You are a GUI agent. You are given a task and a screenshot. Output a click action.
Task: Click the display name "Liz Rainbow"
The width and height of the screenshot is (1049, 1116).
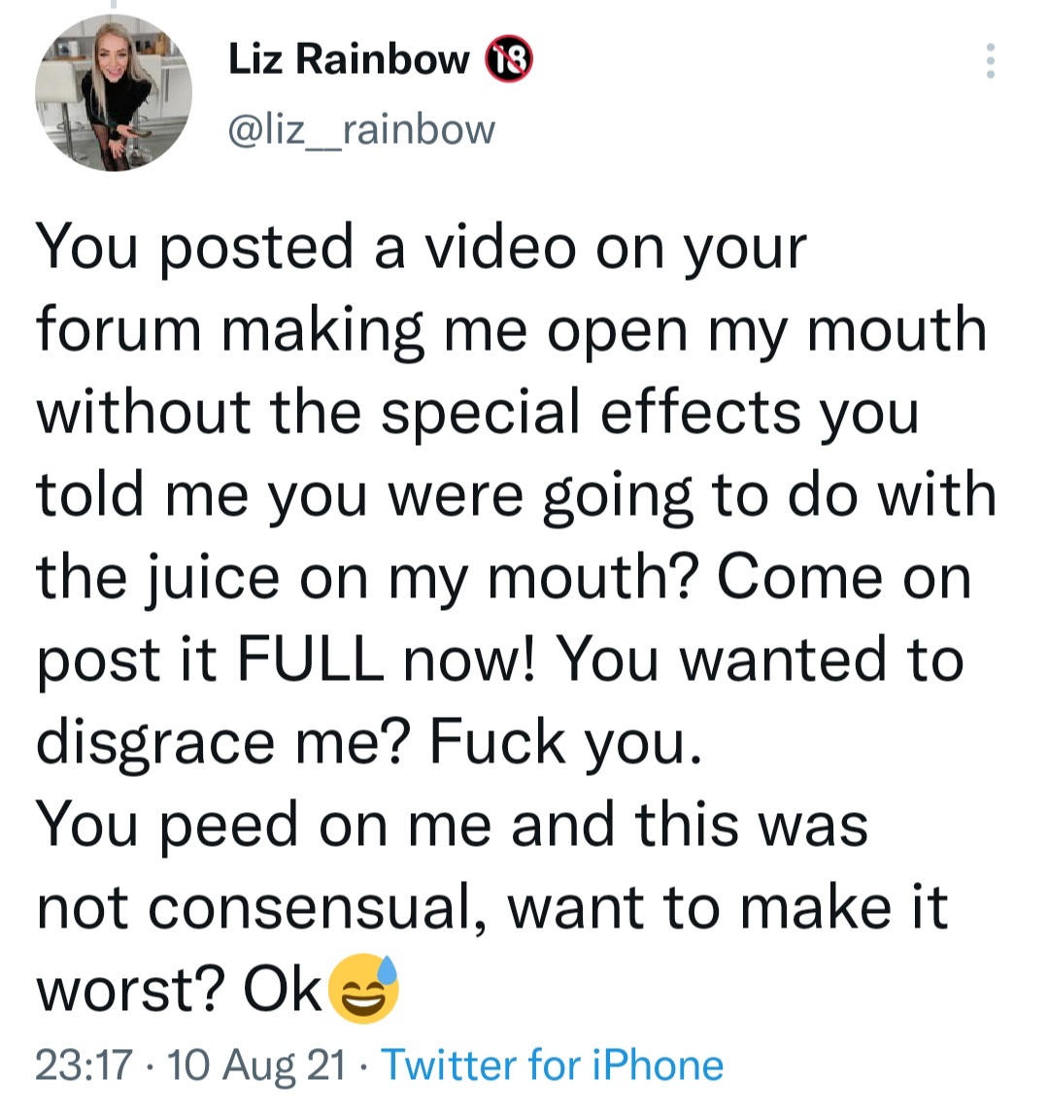[x=349, y=60]
